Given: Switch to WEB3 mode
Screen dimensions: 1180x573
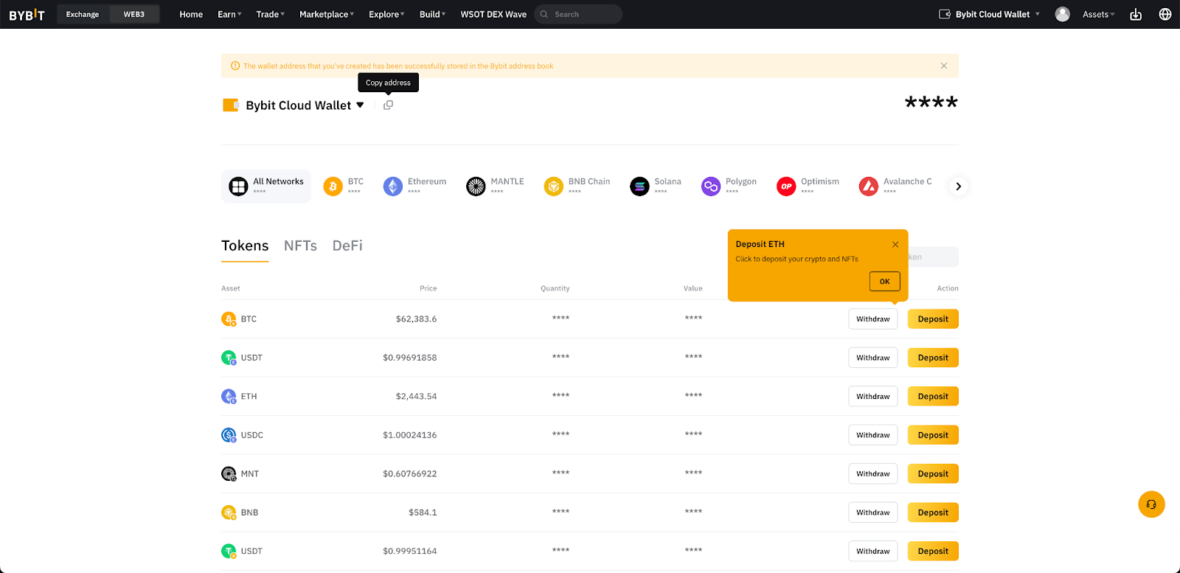Looking at the screenshot, I should (134, 14).
